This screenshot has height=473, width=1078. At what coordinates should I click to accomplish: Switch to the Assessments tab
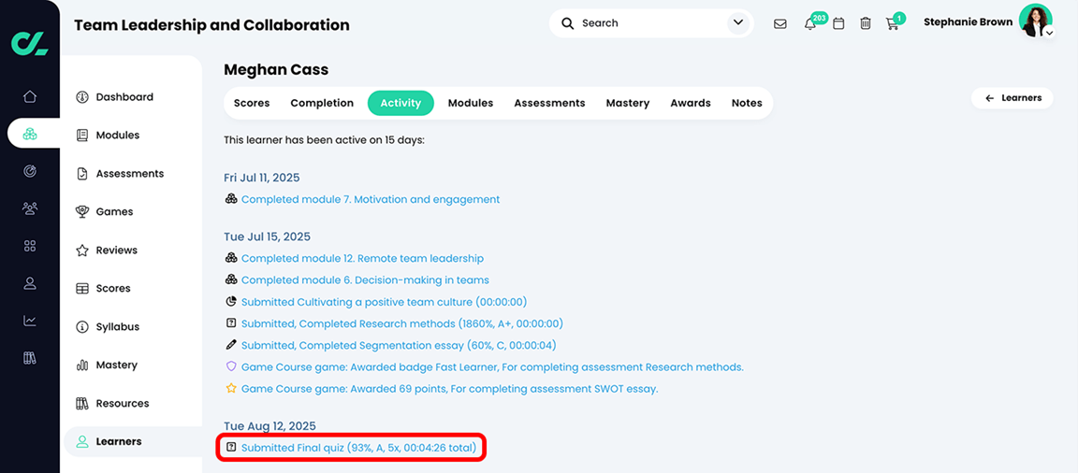point(549,103)
